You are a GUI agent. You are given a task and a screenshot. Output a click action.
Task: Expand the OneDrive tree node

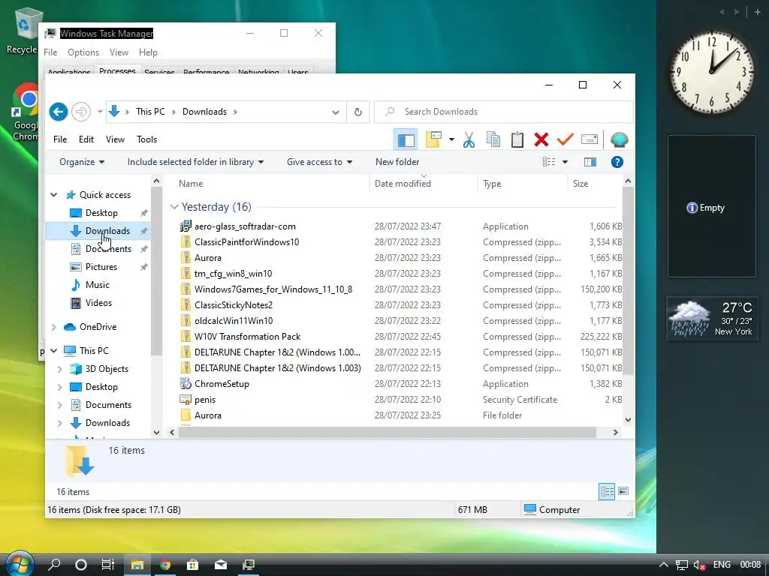coord(54,327)
